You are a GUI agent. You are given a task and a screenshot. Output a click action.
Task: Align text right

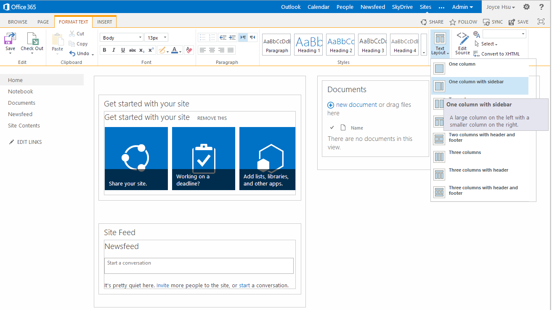point(221,50)
